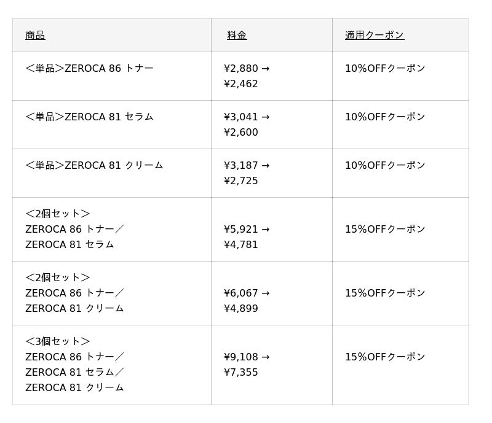Click the ¥6,067 → ¥4,899 price cell

(247, 301)
